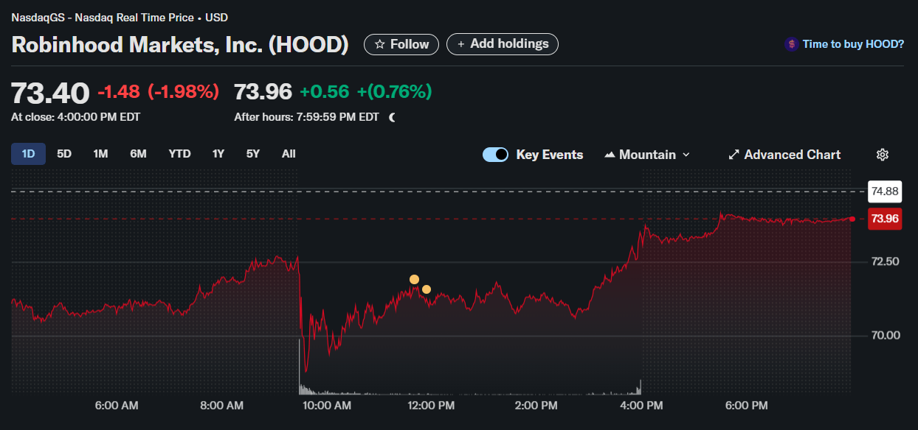Click the smaller right orange key event dot
Image resolution: width=918 pixels, height=430 pixels.
click(x=427, y=289)
